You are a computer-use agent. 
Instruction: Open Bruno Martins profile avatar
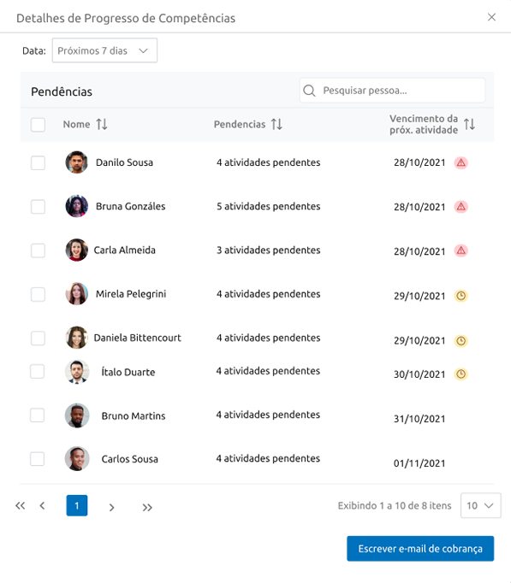[77, 415]
